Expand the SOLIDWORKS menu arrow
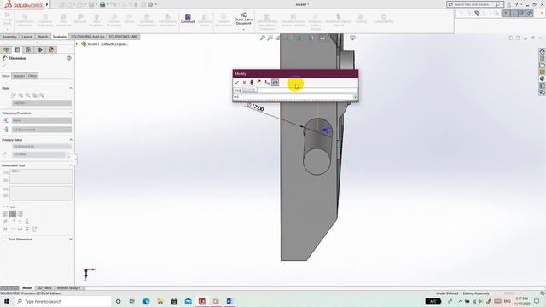The height and width of the screenshot is (307, 546). (x=47, y=4)
